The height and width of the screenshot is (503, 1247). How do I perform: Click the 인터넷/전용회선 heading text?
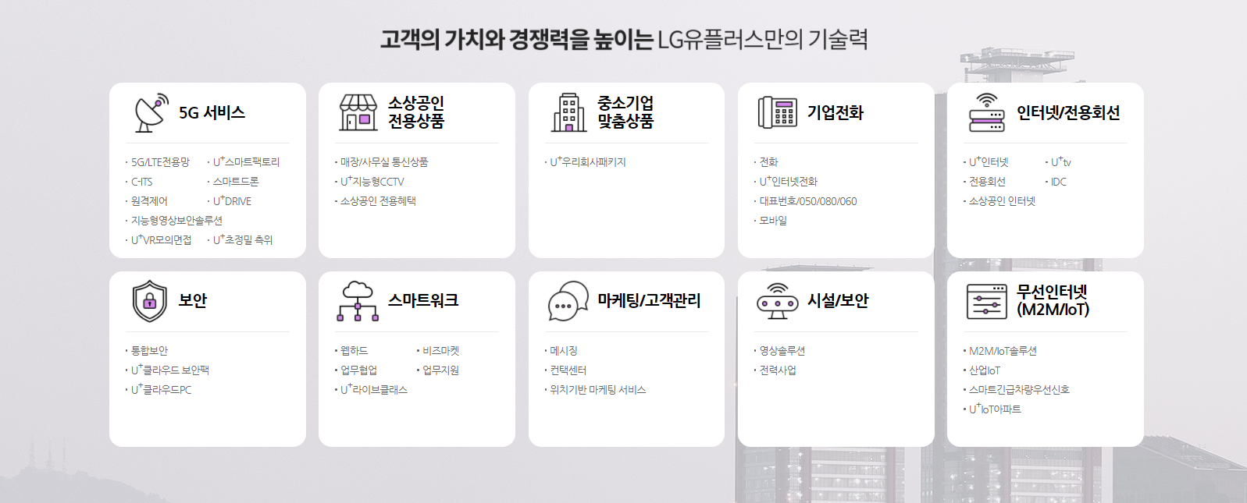(x=1068, y=113)
